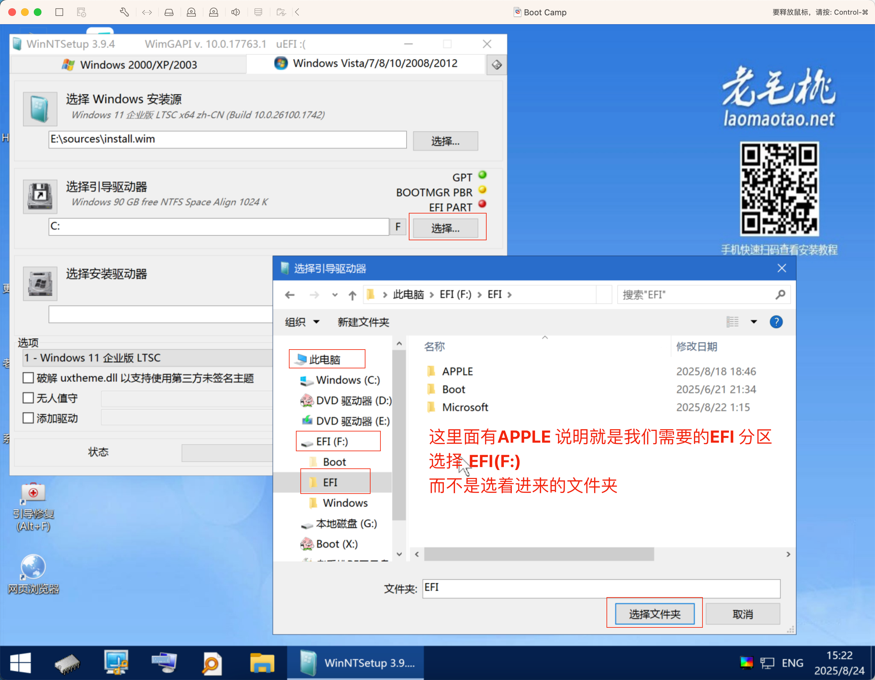
Task: Click 取消 to cancel dialog
Action: click(742, 613)
